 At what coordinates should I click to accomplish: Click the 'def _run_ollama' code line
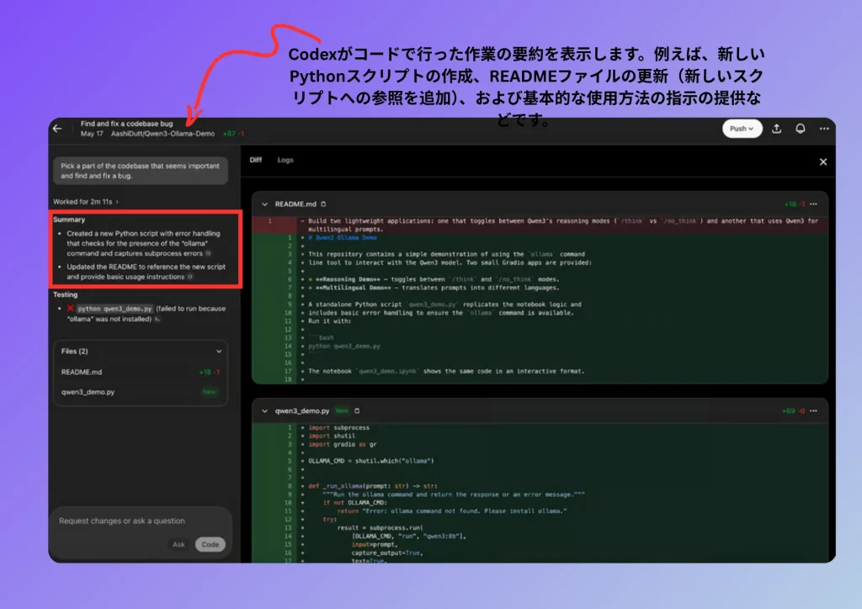373,486
